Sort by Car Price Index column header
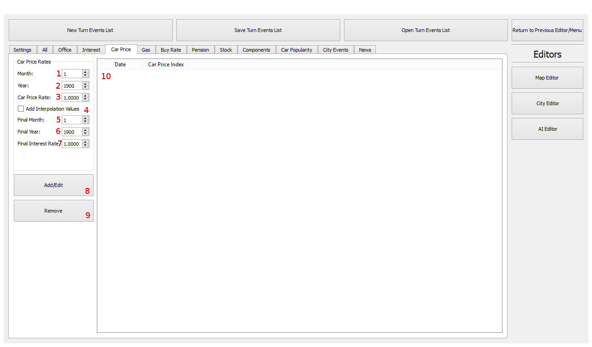Viewport: 592px width, 347px height. 166,64
